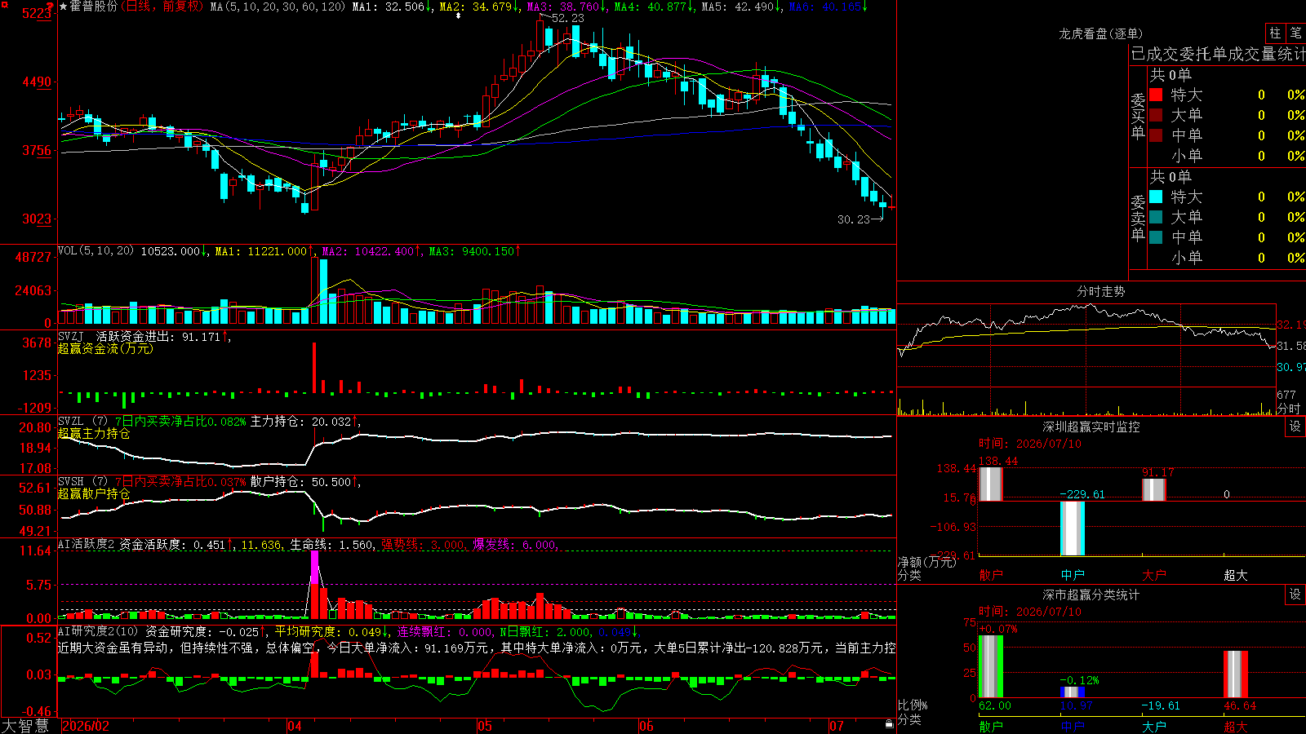Switch to 柱 bar display mode

1275,33
